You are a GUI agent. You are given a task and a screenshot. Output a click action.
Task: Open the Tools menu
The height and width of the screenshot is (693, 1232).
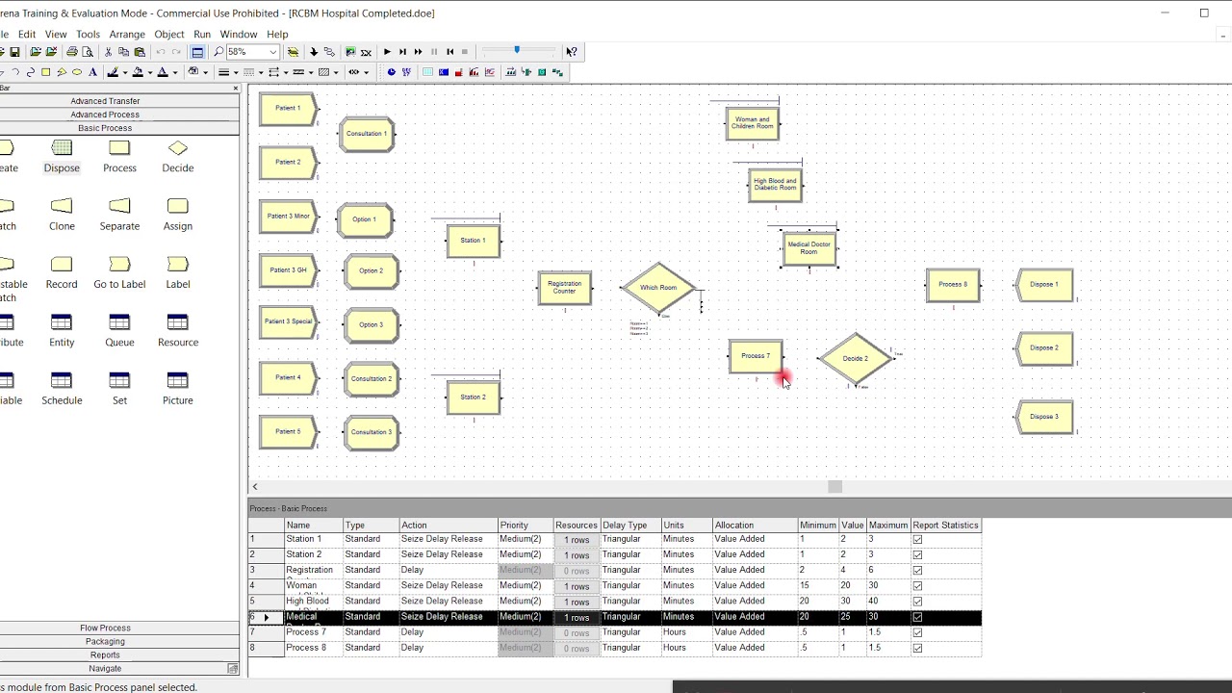pyautogui.click(x=88, y=35)
